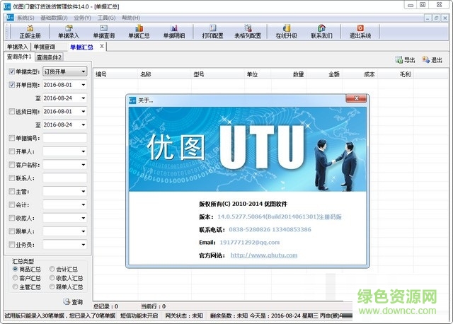The height and width of the screenshot is (324, 453).
Task: Close the 单据汇总 tab with X
Action: pyautogui.click(x=102, y=46)
